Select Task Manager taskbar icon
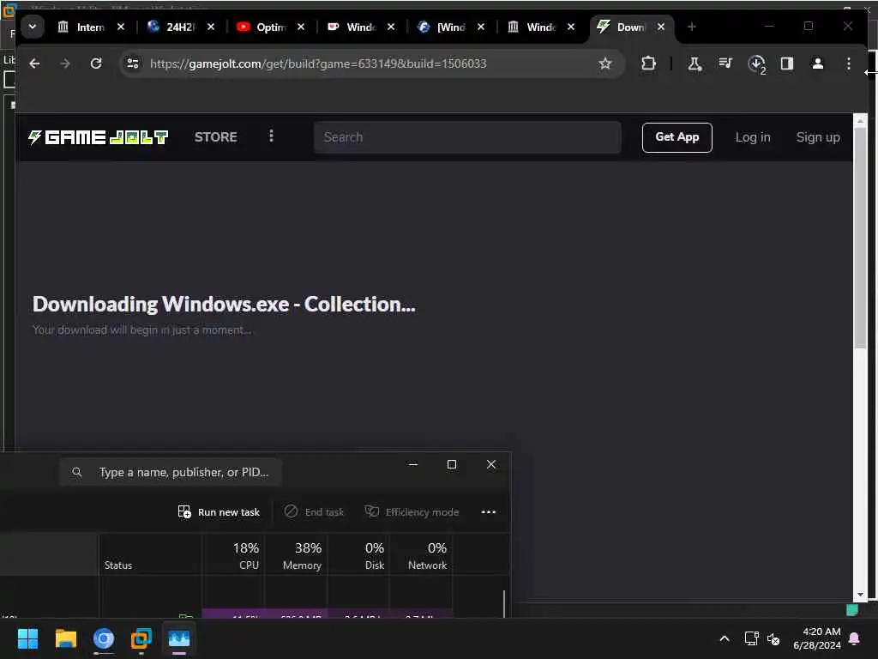The image size is (878, 659). [179, 638]
